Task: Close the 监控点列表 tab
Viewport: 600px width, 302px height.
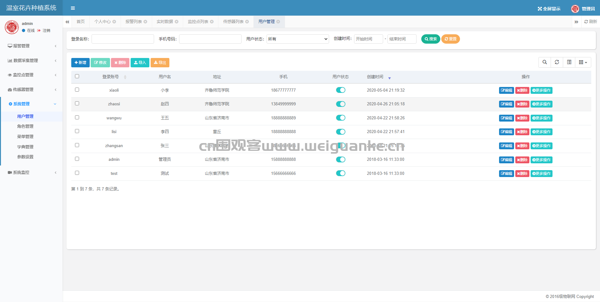Action: [x=212, y=22]
